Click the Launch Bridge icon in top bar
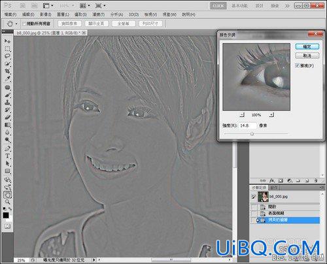The height and width of the screenshot is (264, 327). point(23,5)
